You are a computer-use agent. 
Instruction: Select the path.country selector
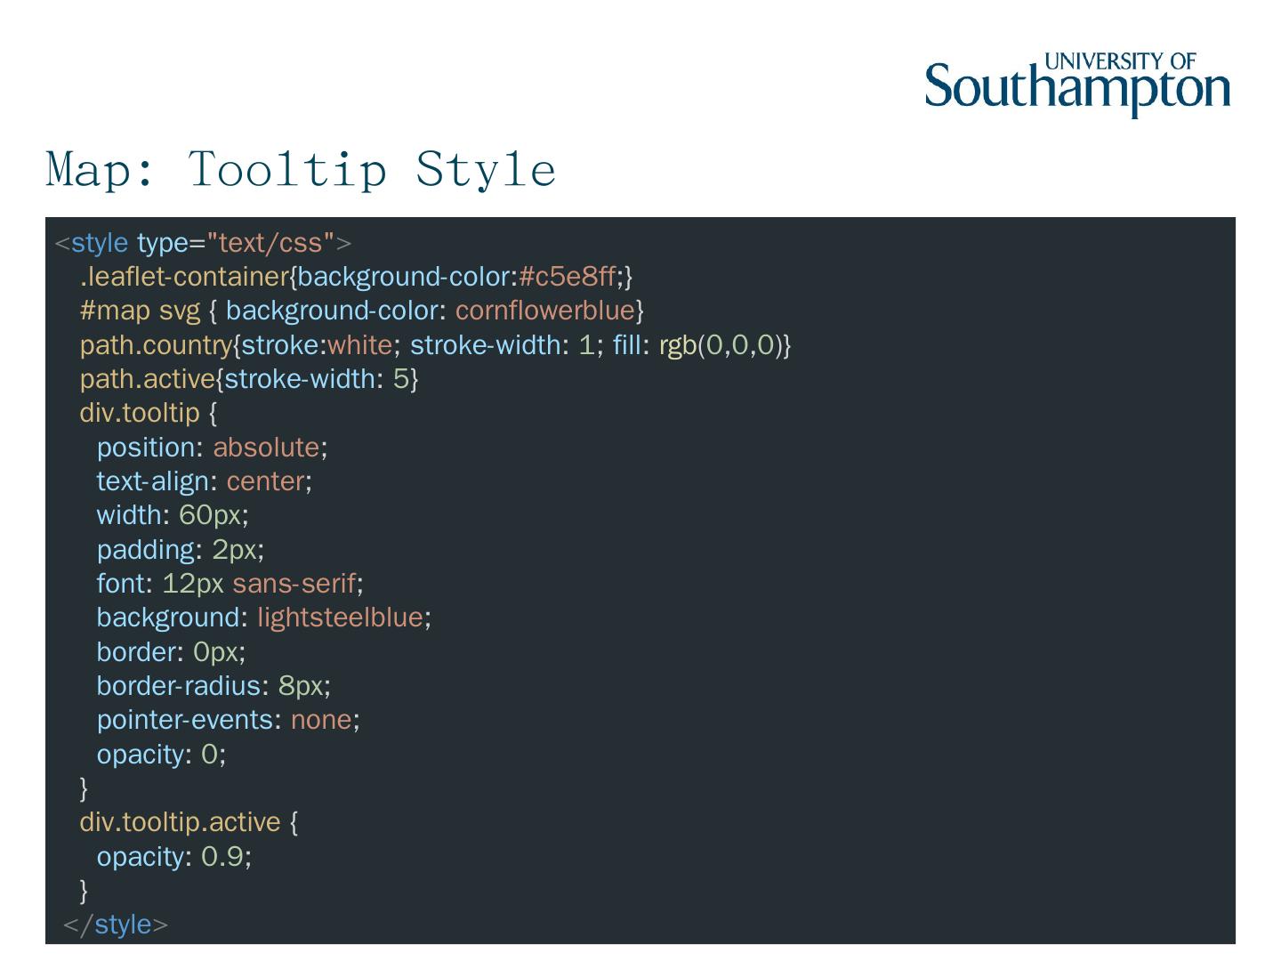pyautogui.click(x=156, y=345)
